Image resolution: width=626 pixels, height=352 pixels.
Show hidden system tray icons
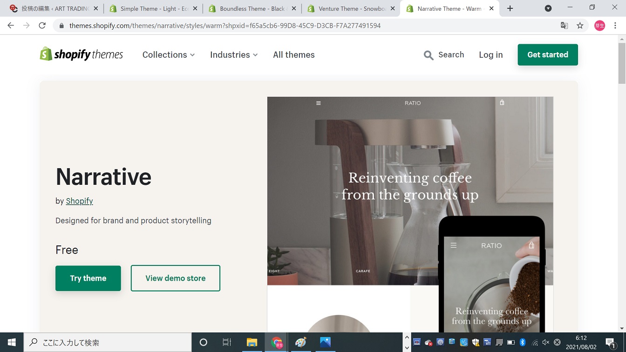(407, 342)
